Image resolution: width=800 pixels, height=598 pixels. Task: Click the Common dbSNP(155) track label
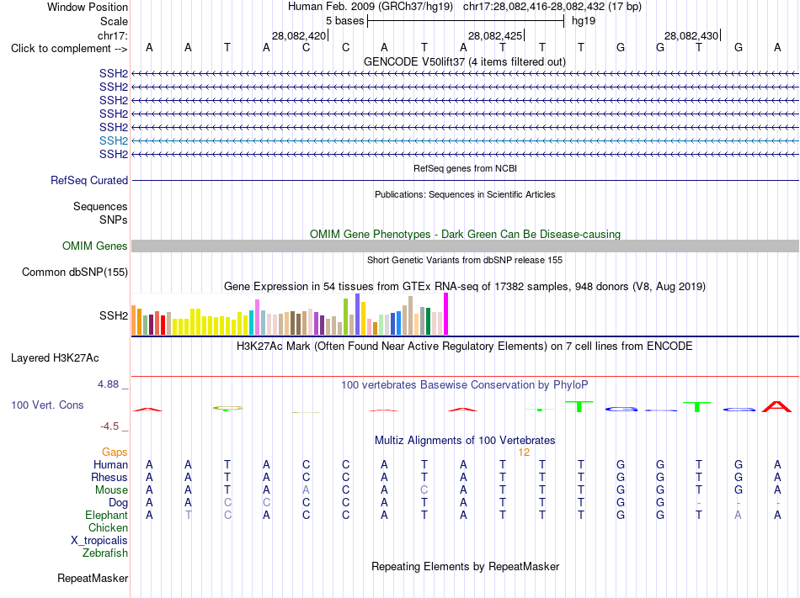[74, 272]
